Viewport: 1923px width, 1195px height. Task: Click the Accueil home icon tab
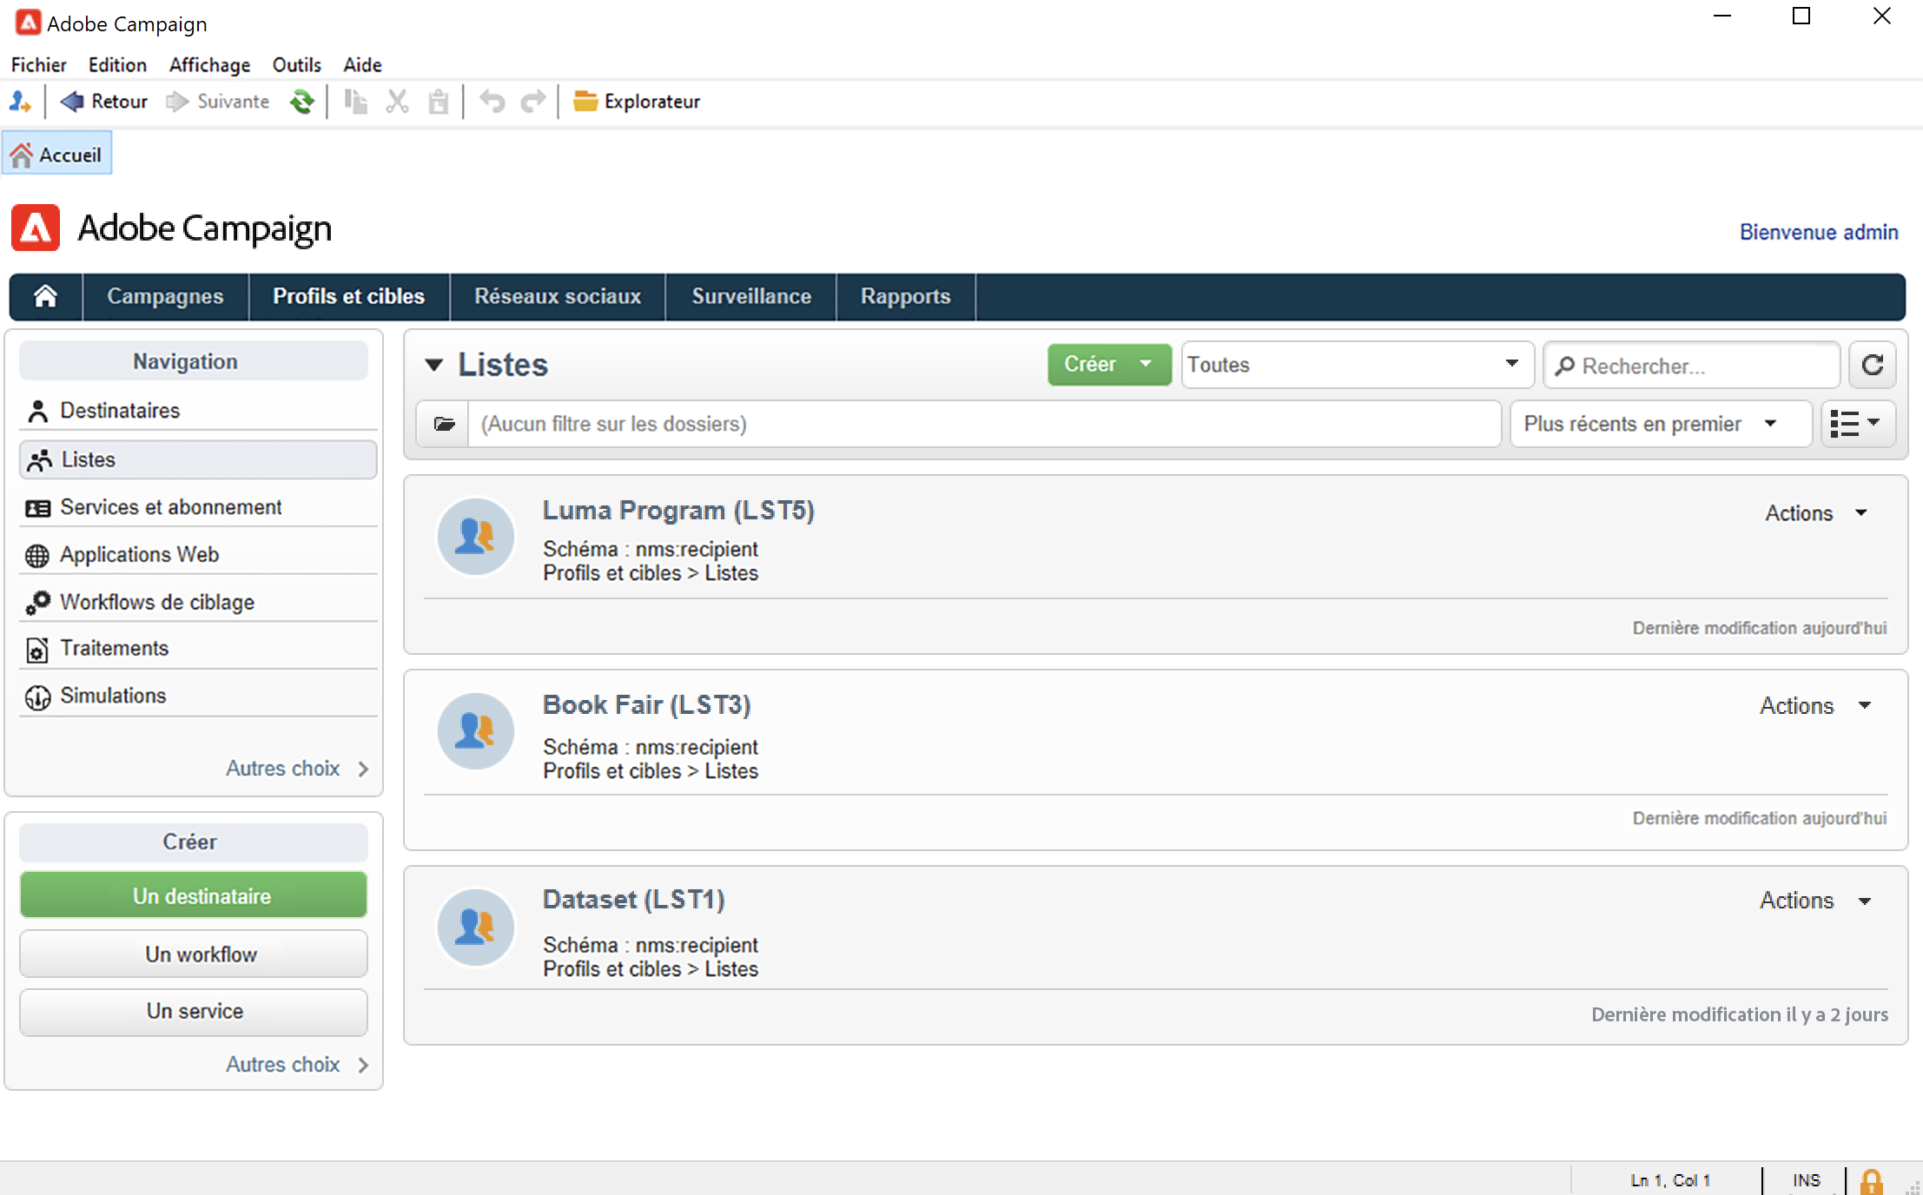pyautogui.click(x=58, y=153)
